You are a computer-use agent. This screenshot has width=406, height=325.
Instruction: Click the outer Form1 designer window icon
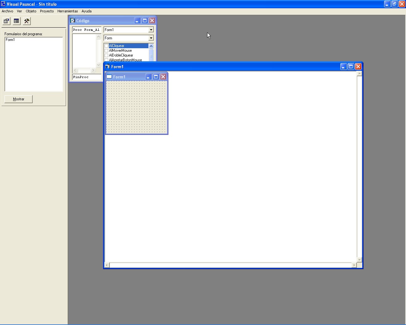(108, 67)
